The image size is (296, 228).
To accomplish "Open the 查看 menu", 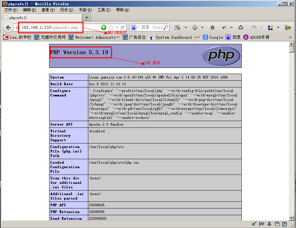I will pos(48,10).
